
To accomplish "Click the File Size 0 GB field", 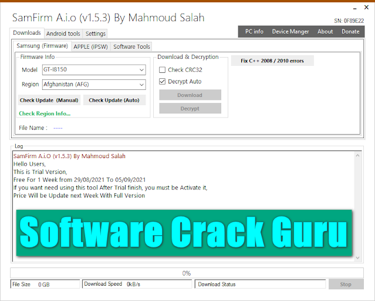I will 45,284.
